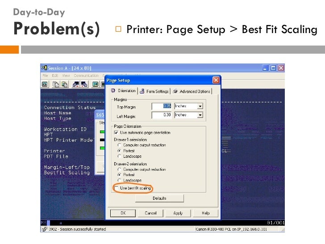
Task: Open Help from Page Setup dialog
Action: pyautogui.click(x=206, y=213)
